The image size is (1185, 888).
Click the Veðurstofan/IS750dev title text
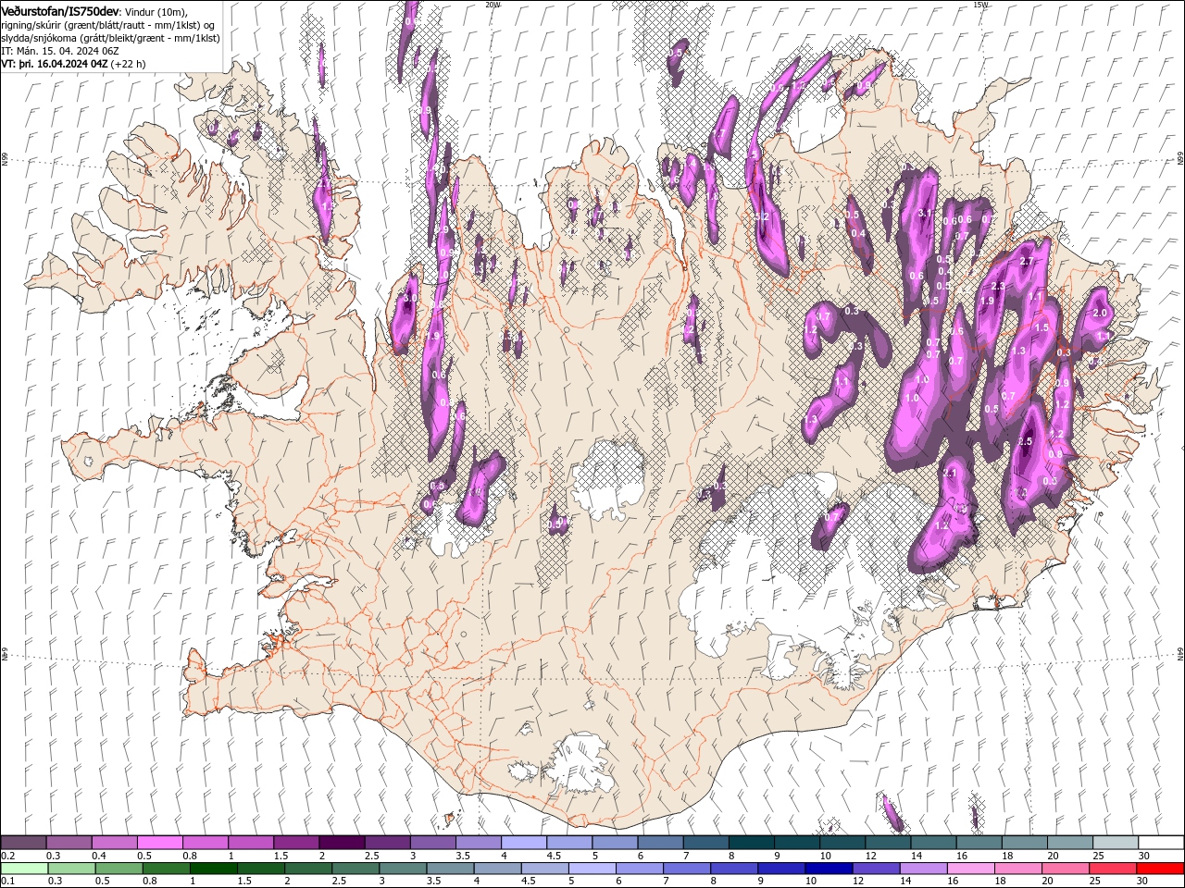point(60,11)
